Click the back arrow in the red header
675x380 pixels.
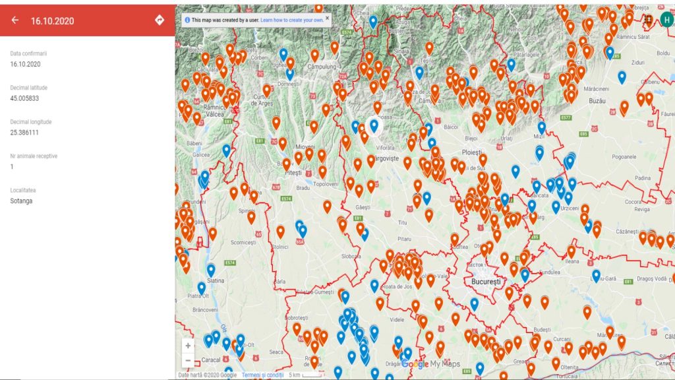tap(15, 20)
